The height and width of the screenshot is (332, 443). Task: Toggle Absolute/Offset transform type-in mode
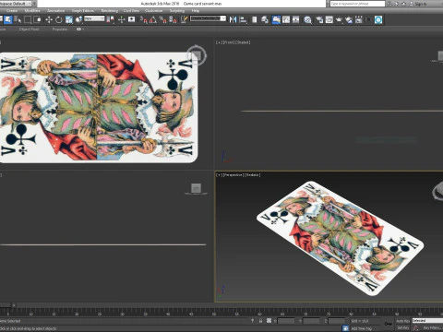pos(269,321)
